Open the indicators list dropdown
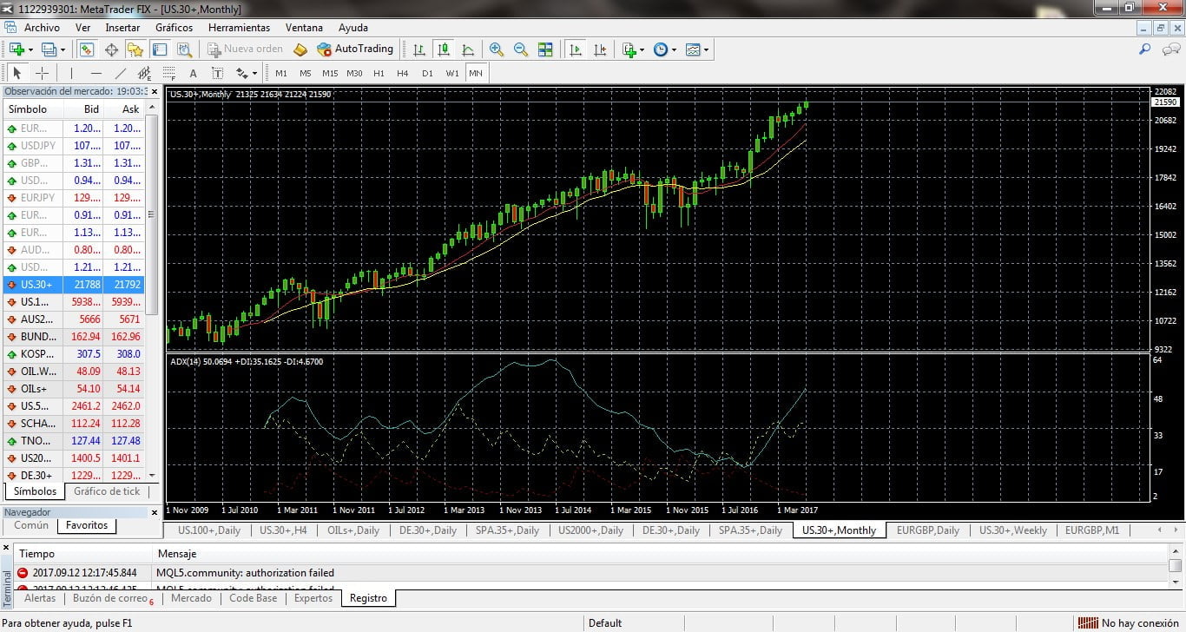This screenshot has height=632, width=1186. (x=642, y=50)
